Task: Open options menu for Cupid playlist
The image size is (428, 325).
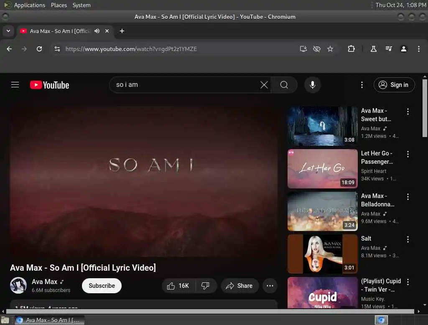Action: click(x=408, y=282)
